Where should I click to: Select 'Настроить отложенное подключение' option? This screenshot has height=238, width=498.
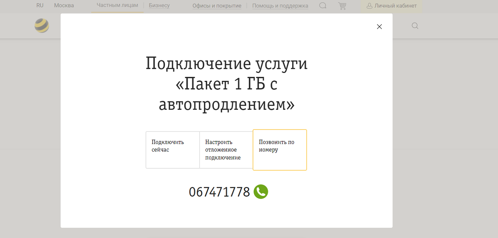point(226,150)
